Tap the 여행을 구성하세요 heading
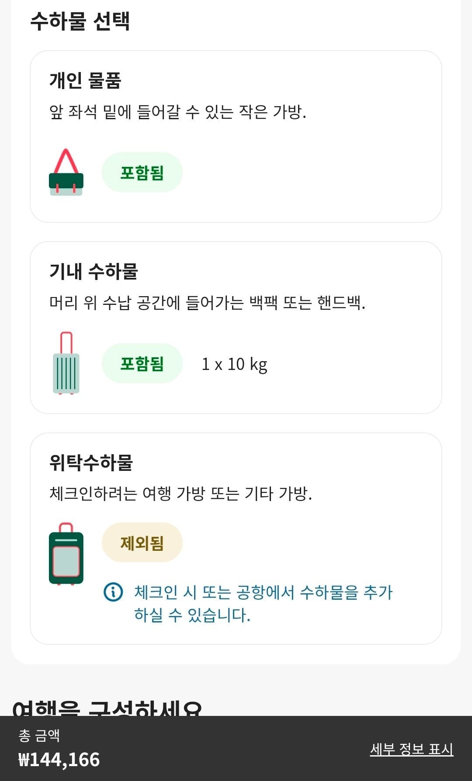 [107, 708]
